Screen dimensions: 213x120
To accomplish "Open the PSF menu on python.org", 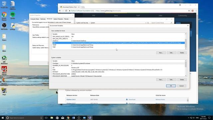I will coord(94,16).
